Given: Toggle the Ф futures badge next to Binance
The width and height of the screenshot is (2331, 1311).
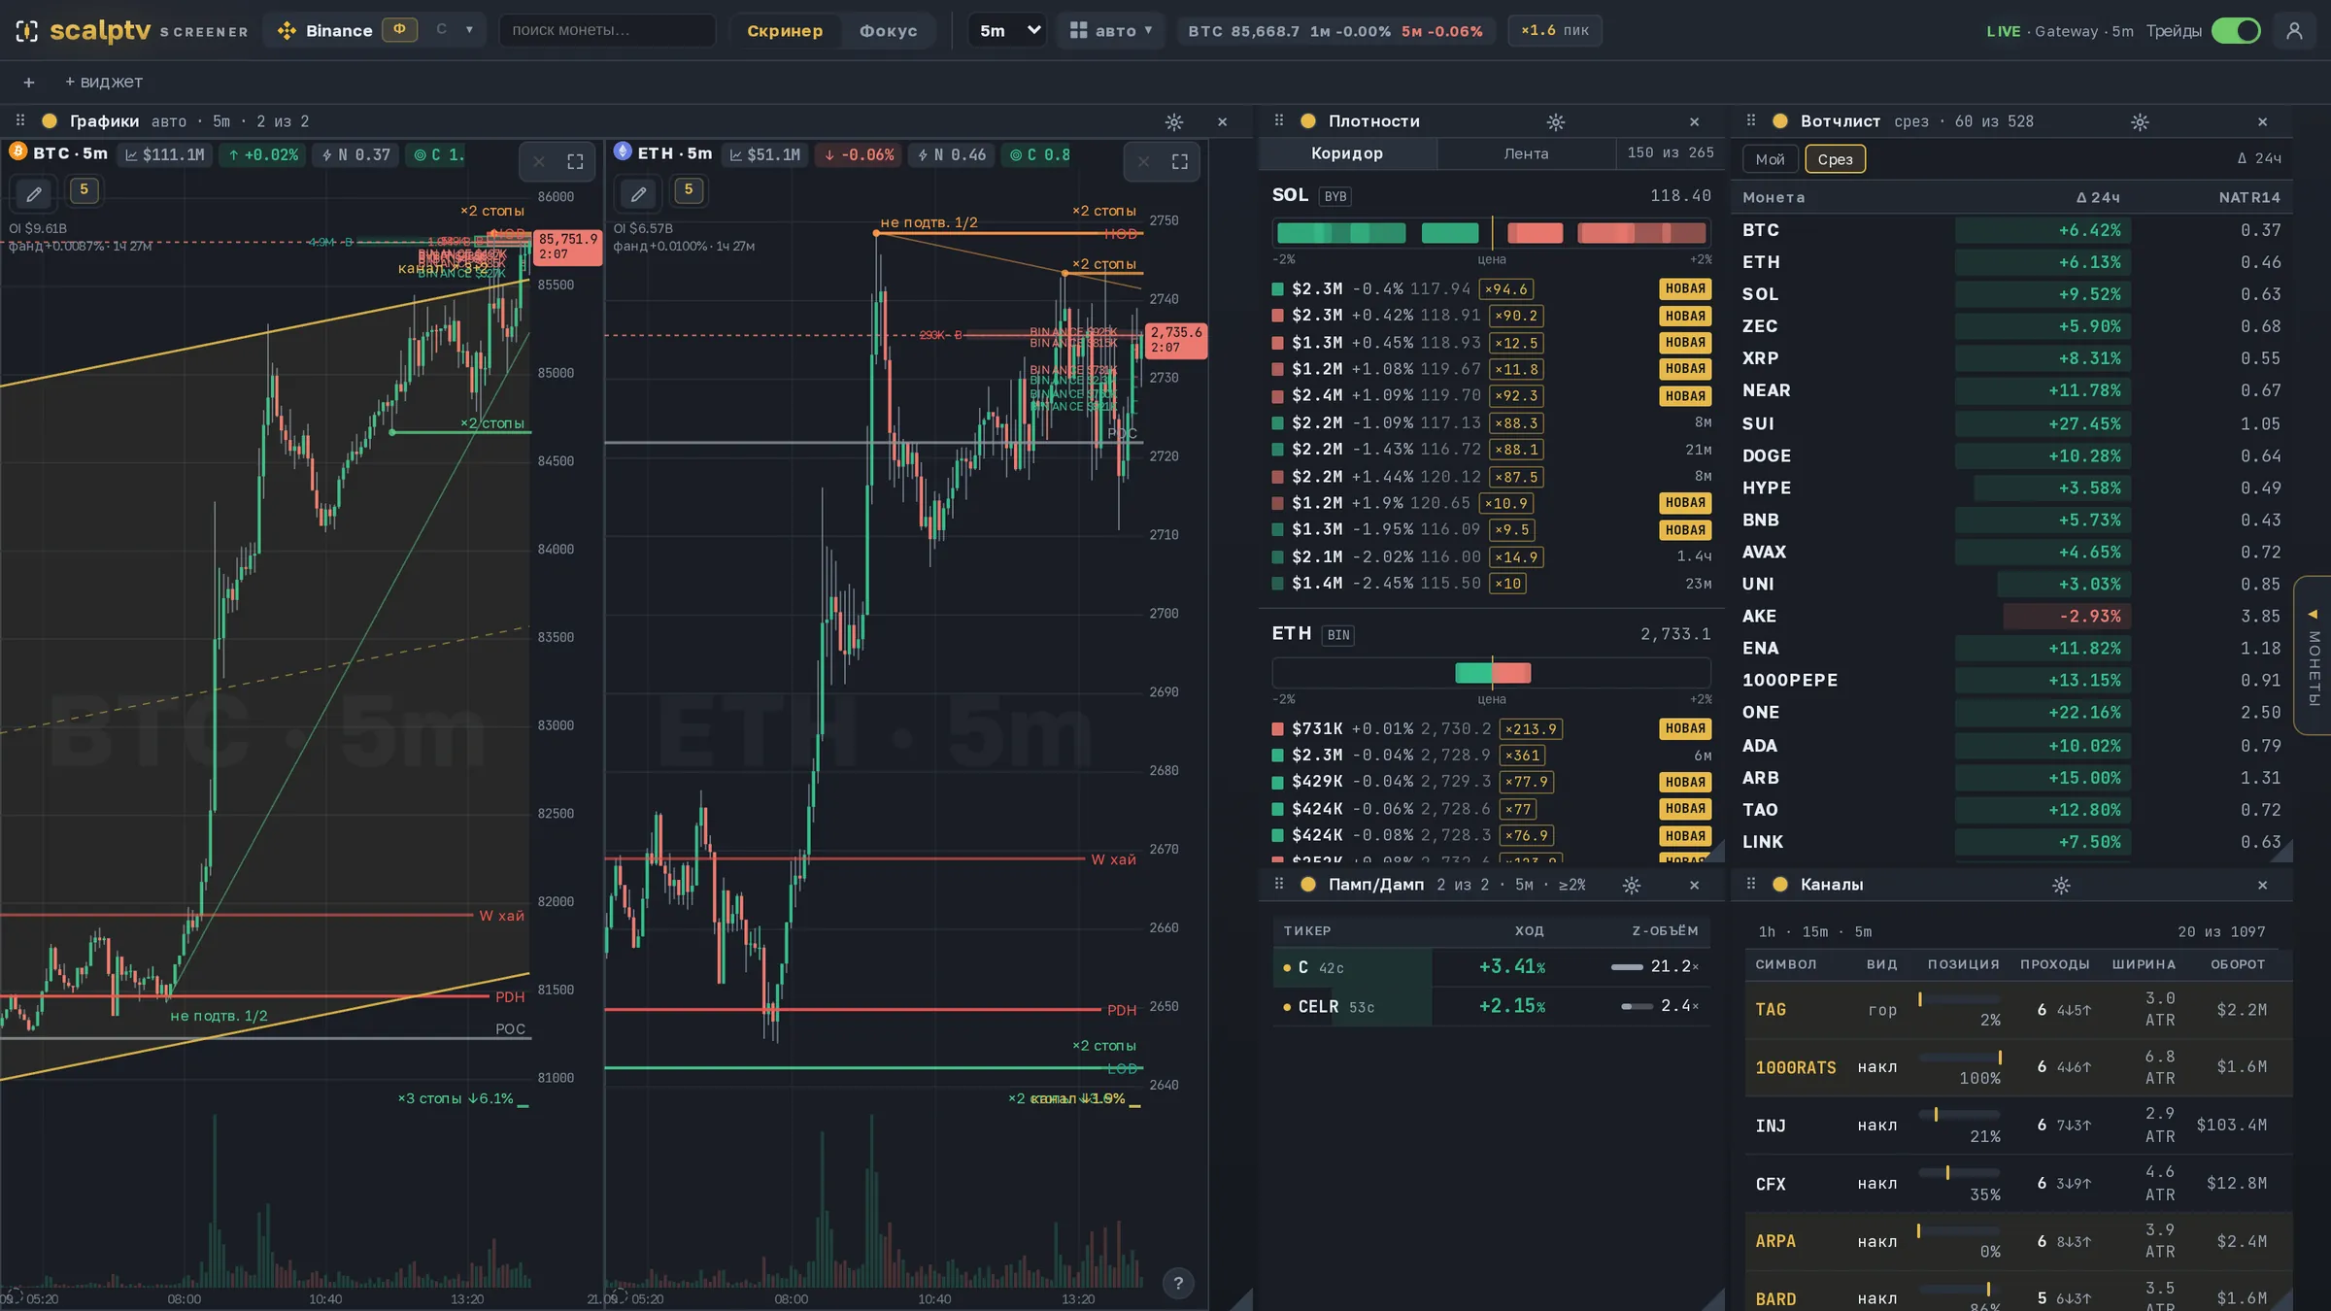Looking at the screenshot, I should coord(399,30).
